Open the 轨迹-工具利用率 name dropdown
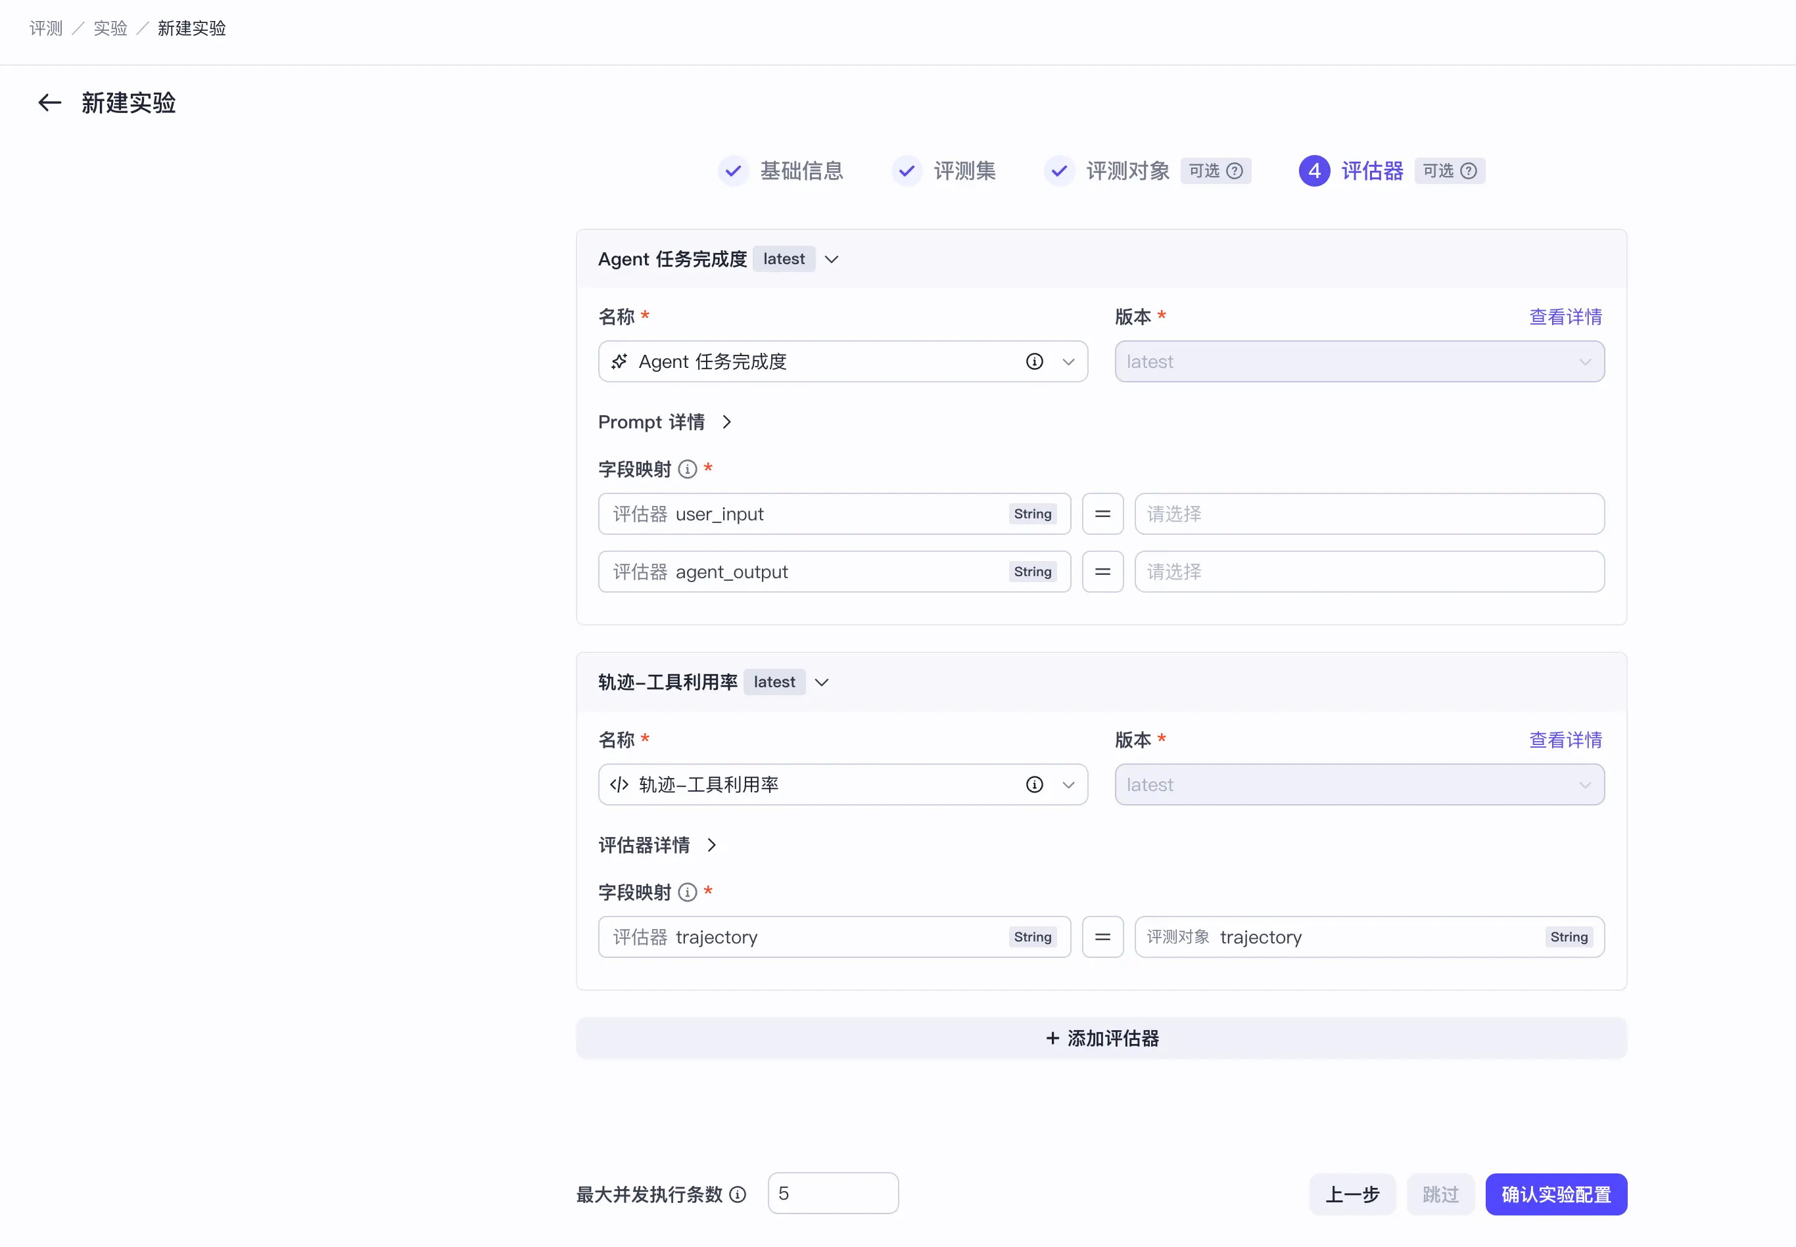This screenshot has height=1247, width=1796. pyautogui.click(x=843, y=784)
